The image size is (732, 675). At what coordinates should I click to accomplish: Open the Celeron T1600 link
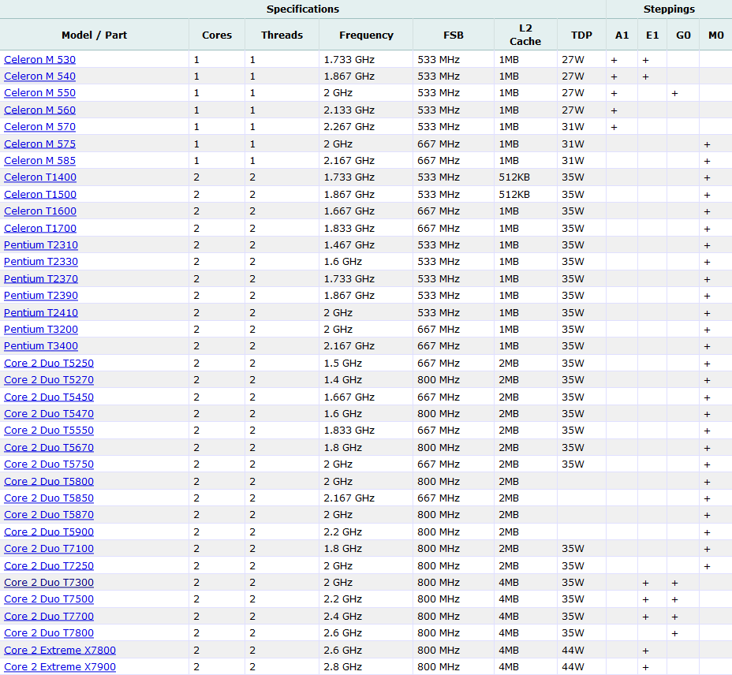click(x=40, y=211)
